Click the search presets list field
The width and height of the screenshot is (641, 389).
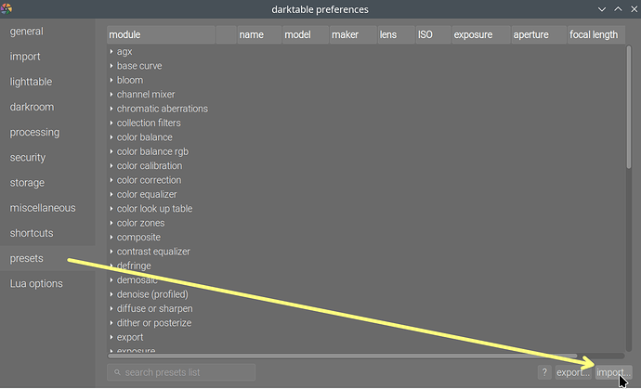[x=181, y=372]
